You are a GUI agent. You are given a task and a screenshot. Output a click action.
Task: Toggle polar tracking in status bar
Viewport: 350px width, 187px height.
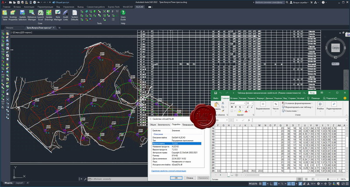(276, 184)
